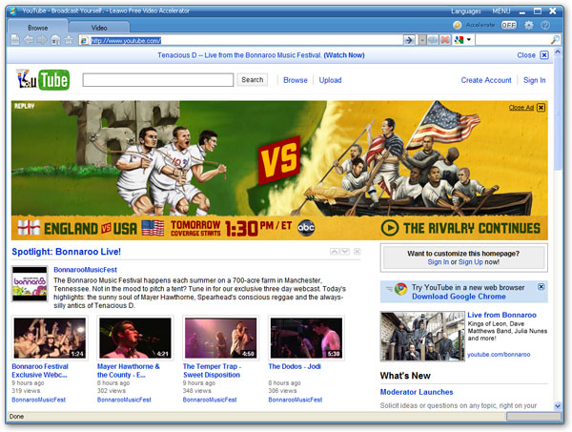Click the Create Account link
Image resolution: width=572 pixels, height=432 pixels.
[486, 80]
